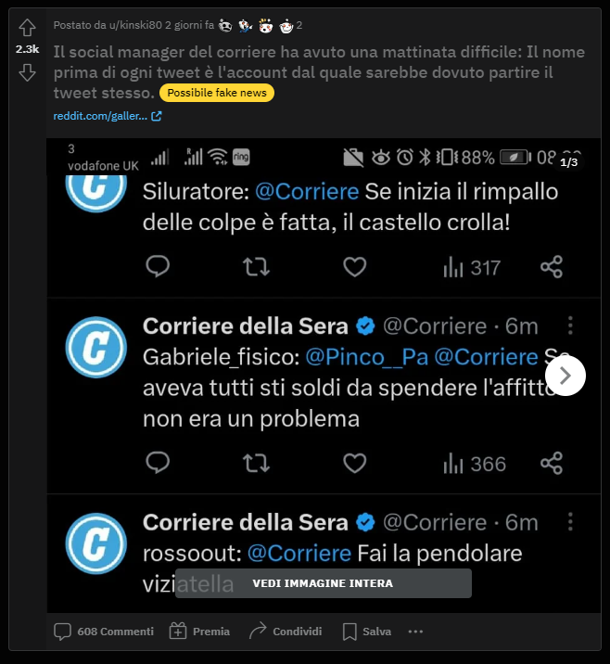
Task: Click the first award icon next to username
Action: point(225,26)
